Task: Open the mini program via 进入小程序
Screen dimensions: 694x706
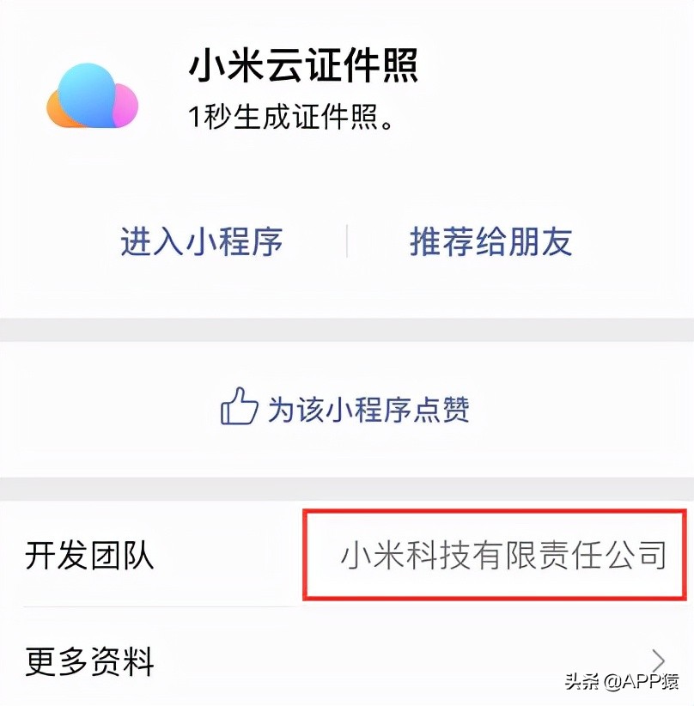Action: pos(204,243)
